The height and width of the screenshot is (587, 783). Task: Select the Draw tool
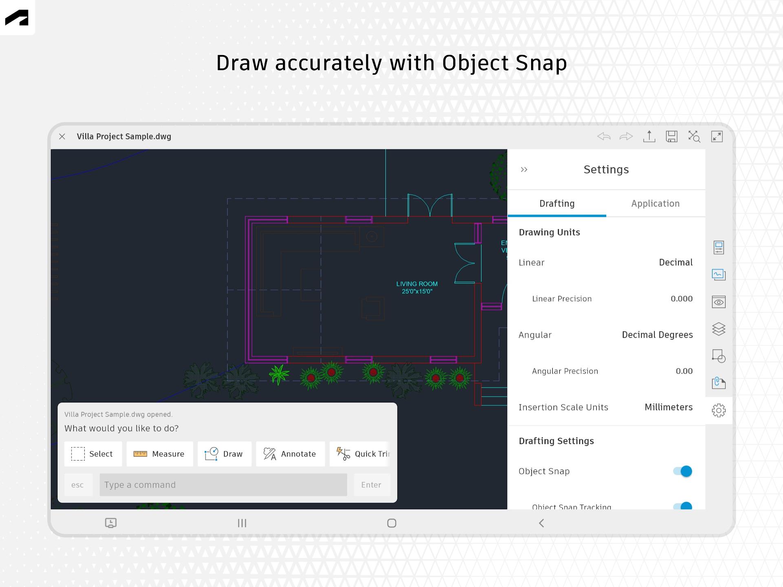tap(223, 453)
